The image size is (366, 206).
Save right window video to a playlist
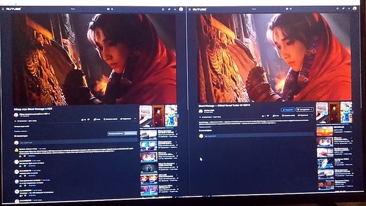pos(288,116)
